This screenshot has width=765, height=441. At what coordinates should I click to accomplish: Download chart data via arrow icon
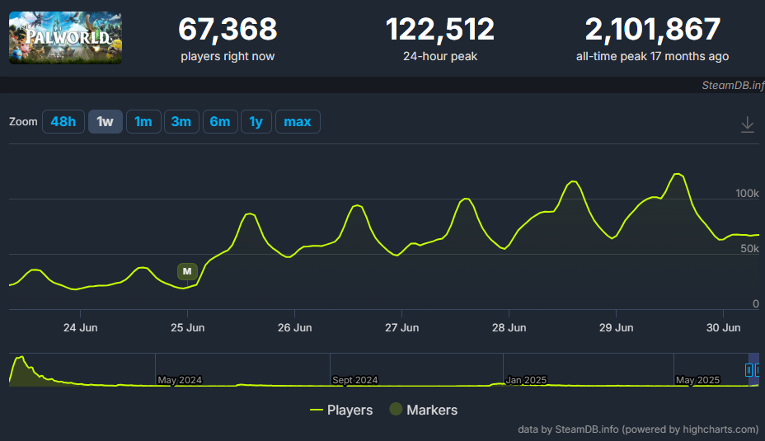click(747, 124)
